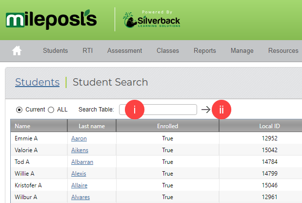Screen dimensions: 302x203
Task: Open the Classes menu
Action: (x=168, y=50)
